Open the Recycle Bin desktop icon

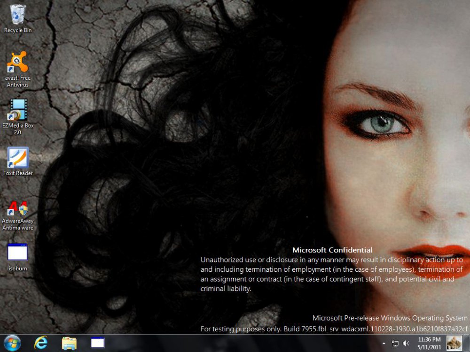point(18,14)
